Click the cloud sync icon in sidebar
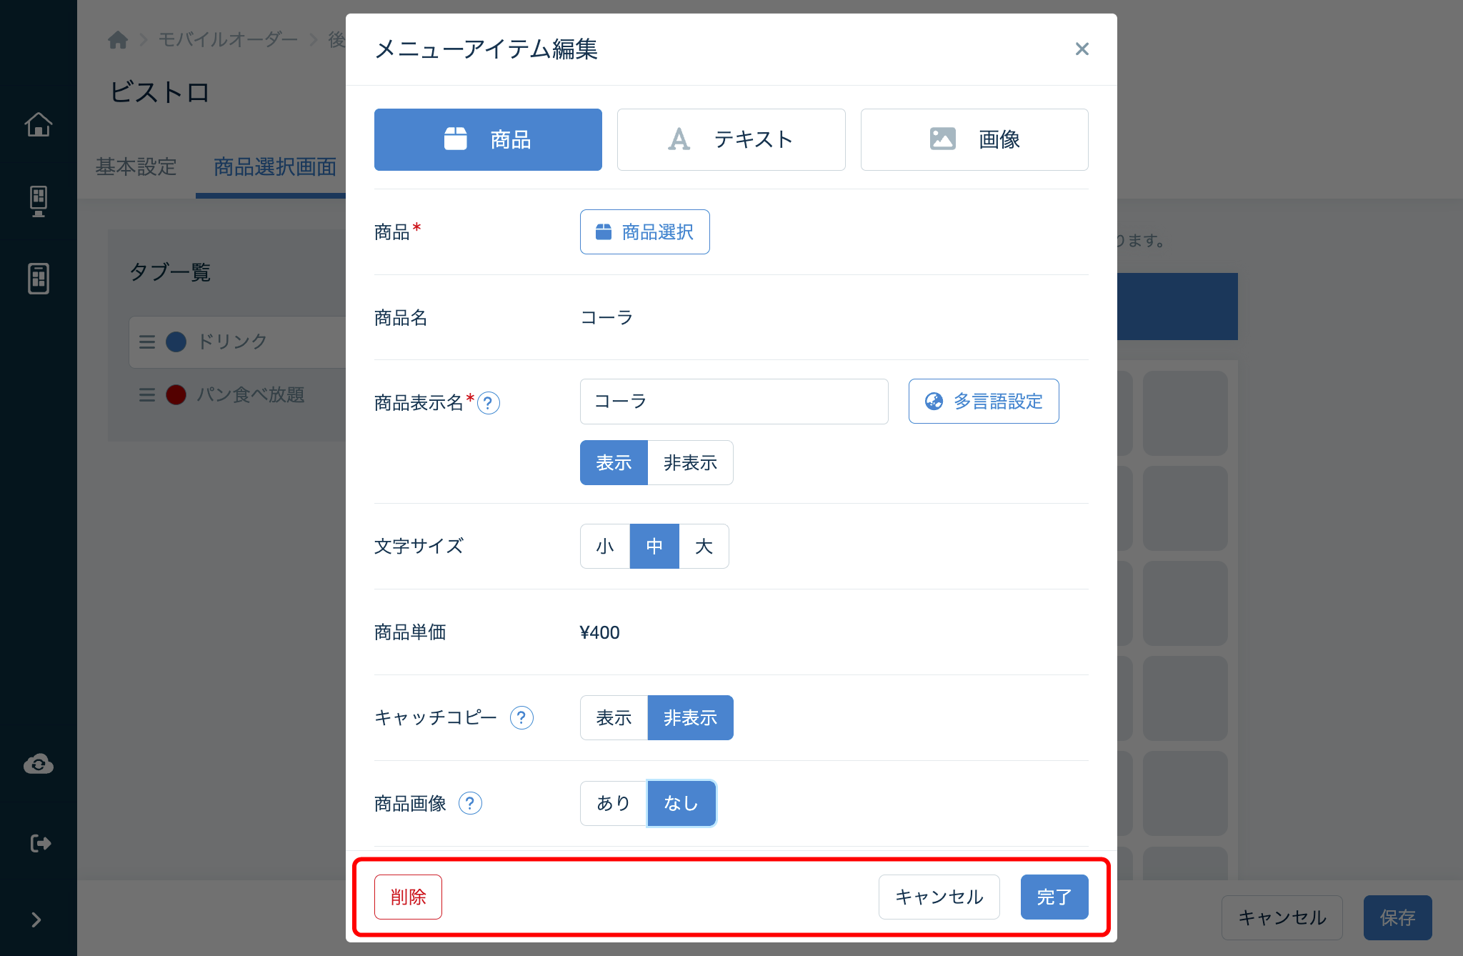Image resolution: width=1463 pixels, height=956 pixels. 39,764
